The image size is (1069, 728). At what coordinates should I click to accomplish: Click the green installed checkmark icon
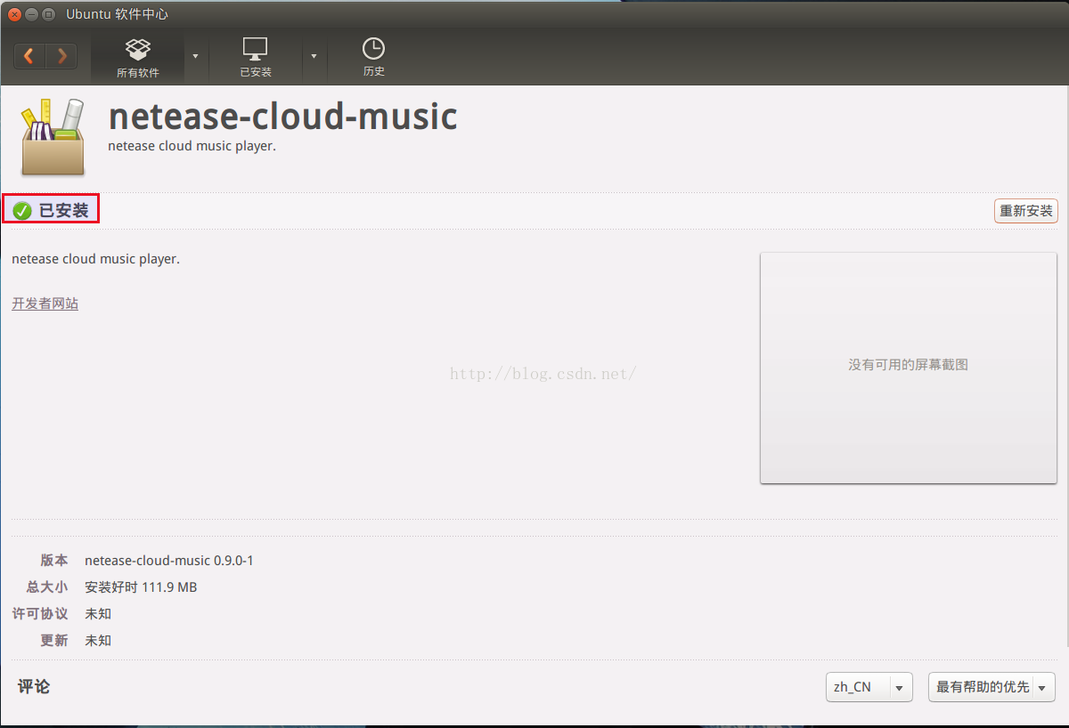22,211
